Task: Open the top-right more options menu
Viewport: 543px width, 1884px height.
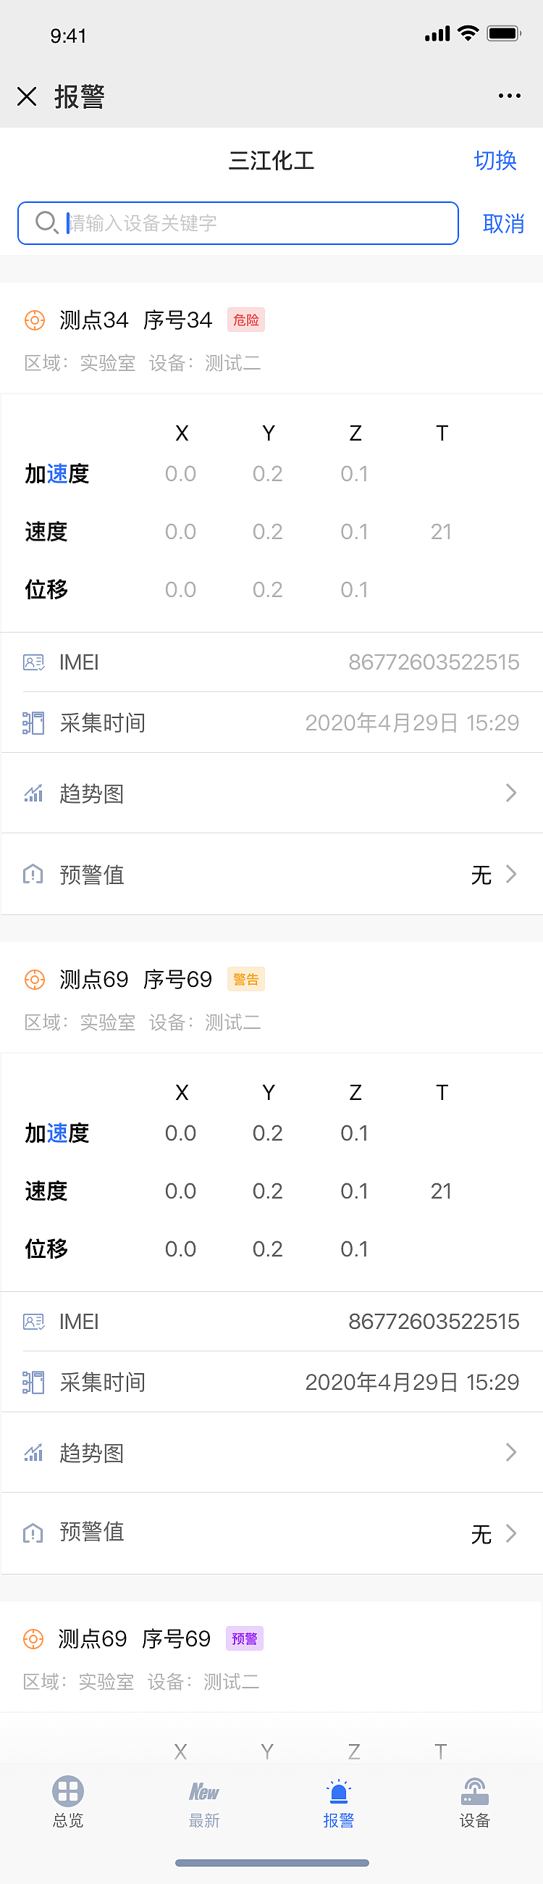Action: click(509, 96)
